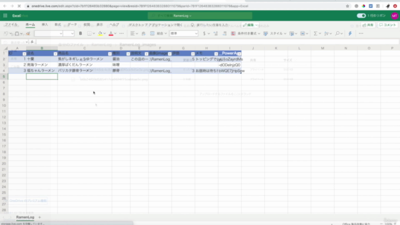Open the メモ column filter dropdown
The width and height of the screenshot is (400, 225).
[216, 54]
